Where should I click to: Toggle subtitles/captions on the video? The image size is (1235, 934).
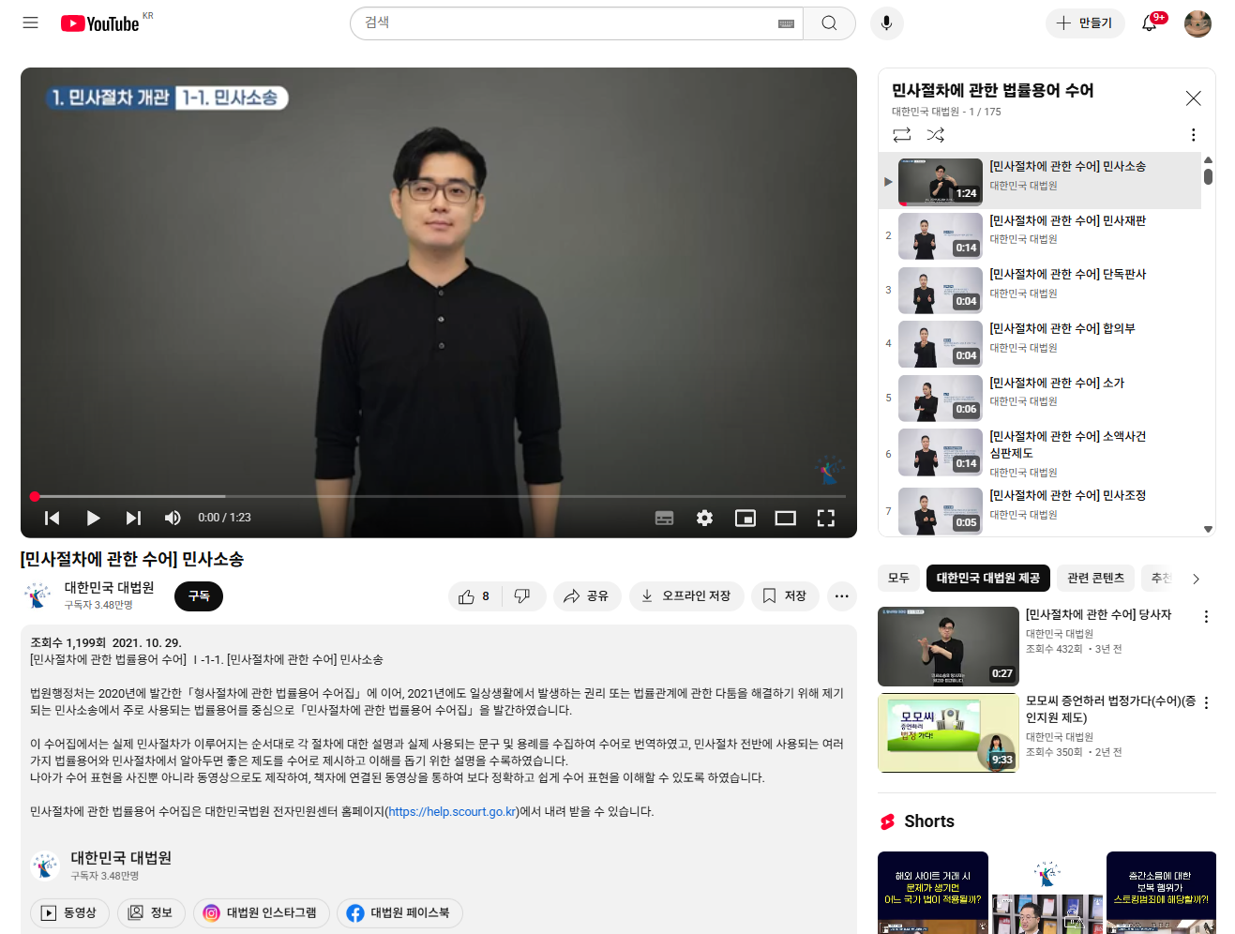pos(664,518)
